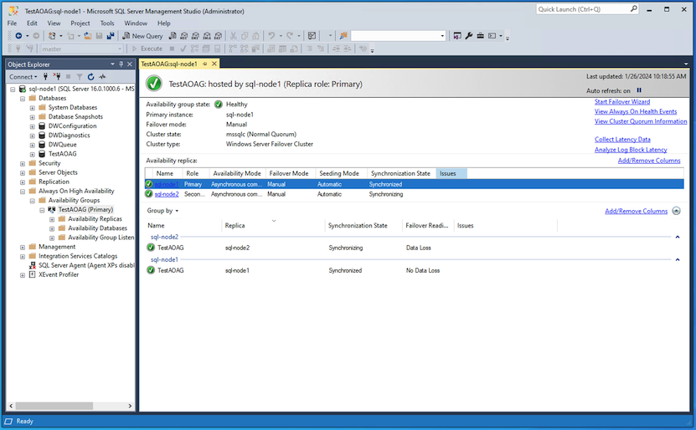Click Connect Object Explorer plug icon
Viewport: 696px width, 430px height.
point(45,77)
